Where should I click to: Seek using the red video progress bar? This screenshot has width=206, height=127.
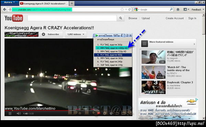[68, 111]
